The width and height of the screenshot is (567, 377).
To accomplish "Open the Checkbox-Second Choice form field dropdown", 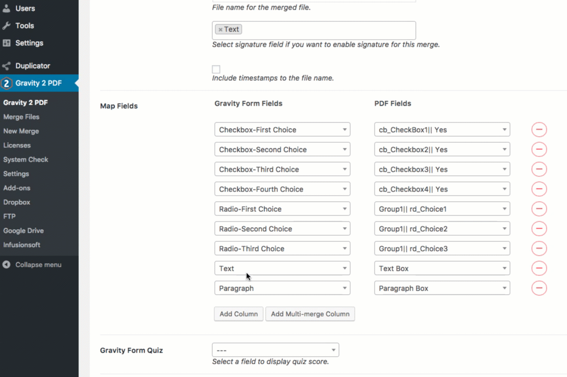I will coord(282,149).
